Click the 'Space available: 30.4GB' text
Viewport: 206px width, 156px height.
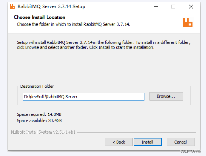[39, 120]
